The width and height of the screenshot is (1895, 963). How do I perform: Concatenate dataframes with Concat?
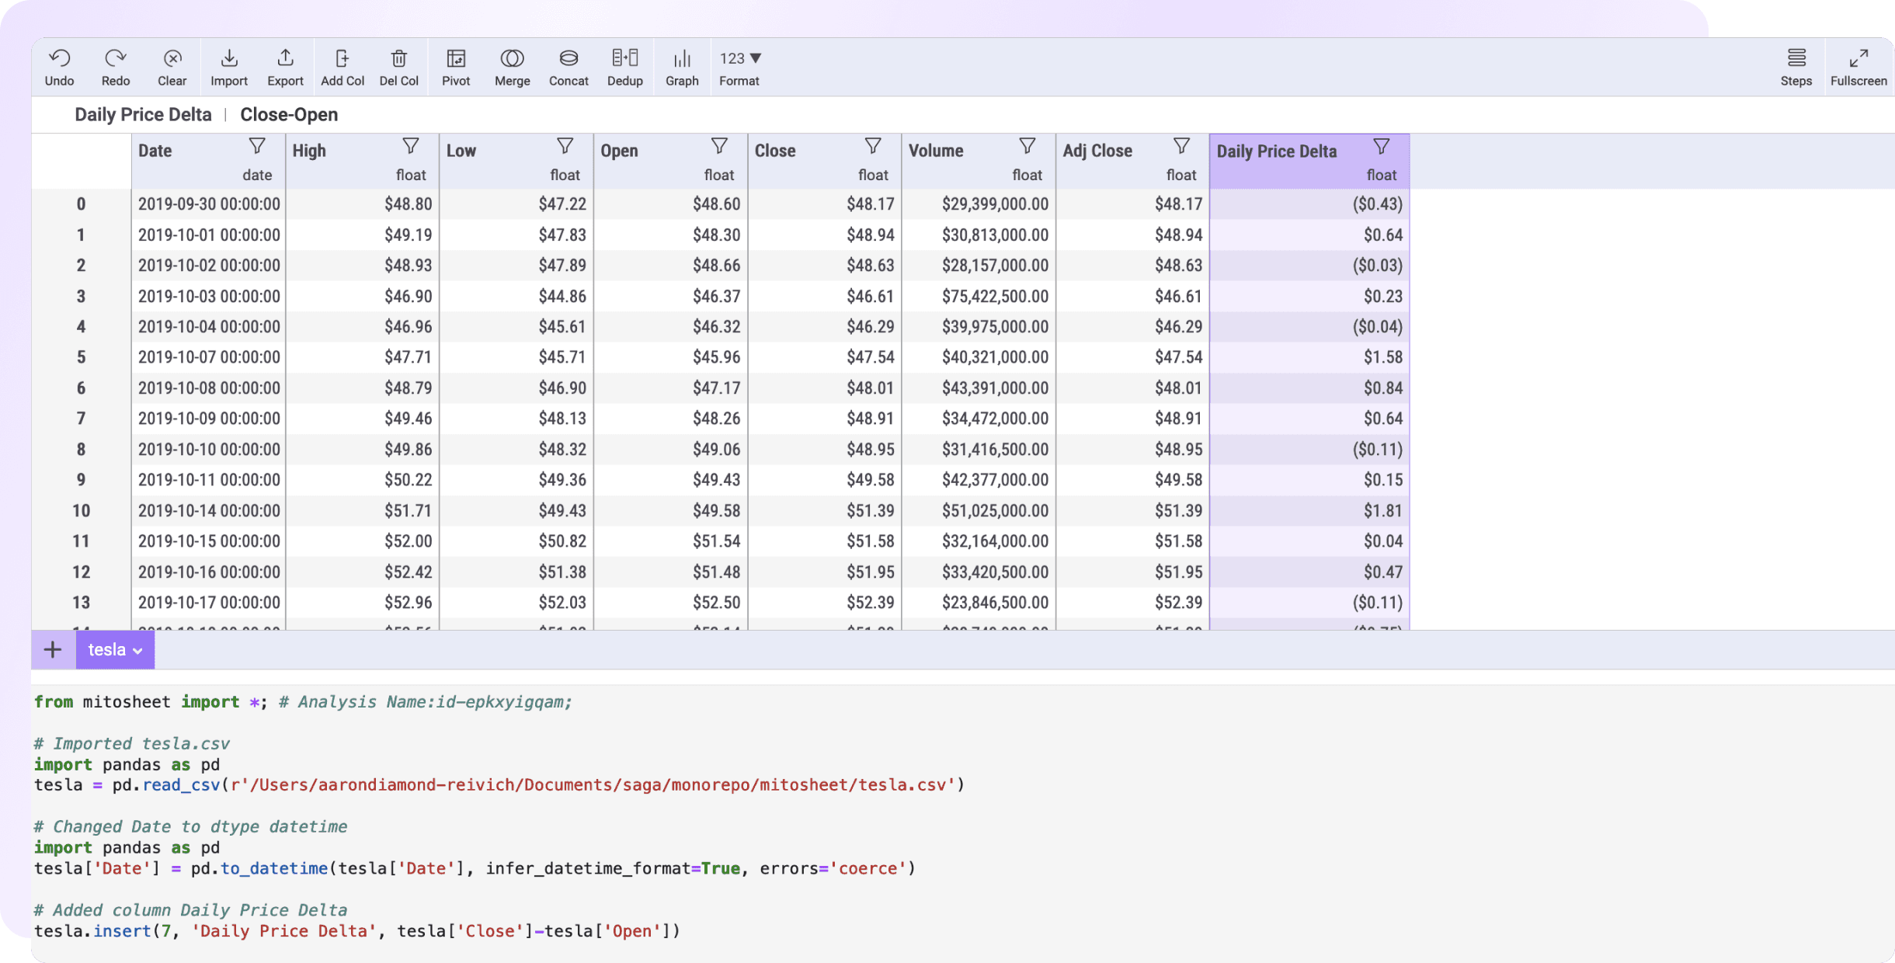[x=568, y=66]
